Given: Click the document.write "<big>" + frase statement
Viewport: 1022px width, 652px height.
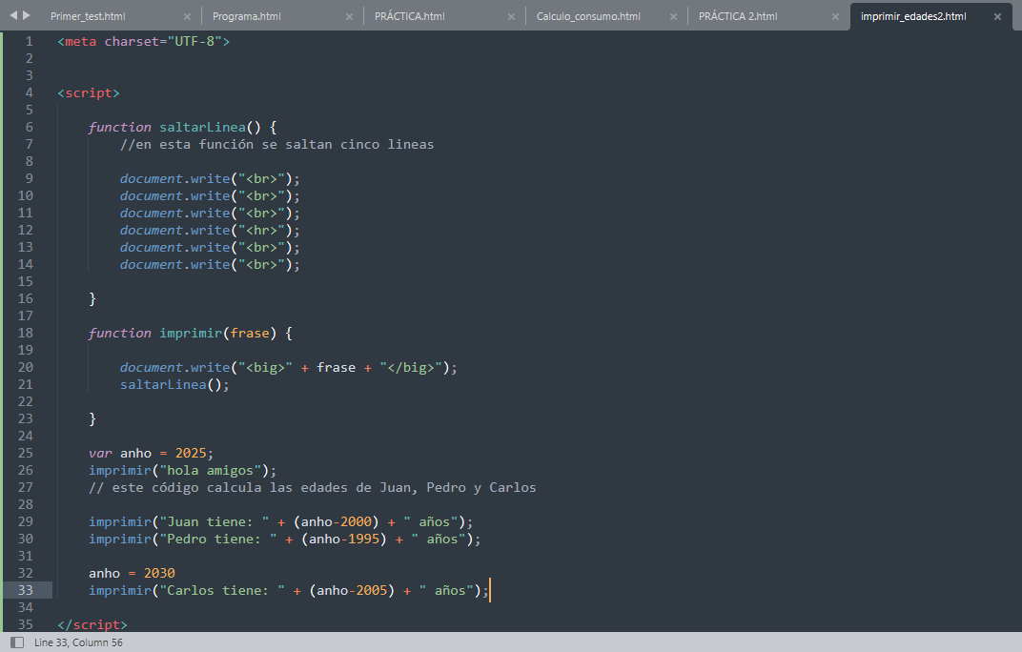Looking at the screenshot, I should [x=289, y=368].
